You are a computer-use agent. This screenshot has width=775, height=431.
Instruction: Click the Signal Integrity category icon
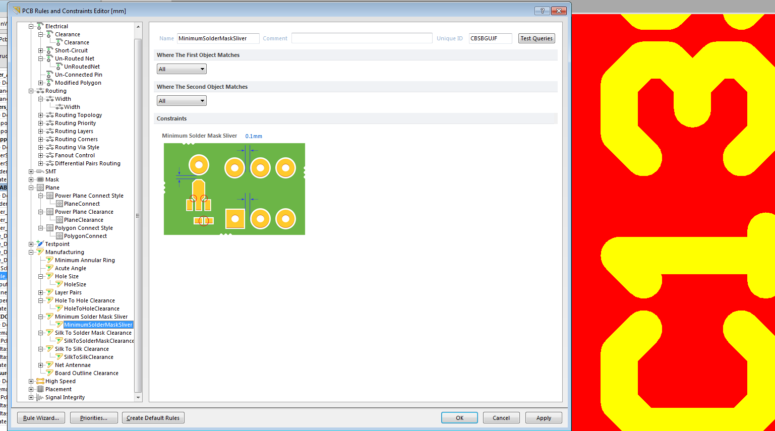[40, 397]
